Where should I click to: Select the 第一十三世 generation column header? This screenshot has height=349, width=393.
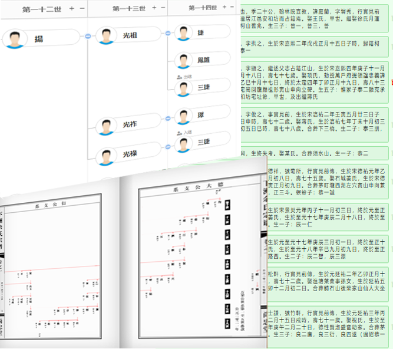pos(128,9)
